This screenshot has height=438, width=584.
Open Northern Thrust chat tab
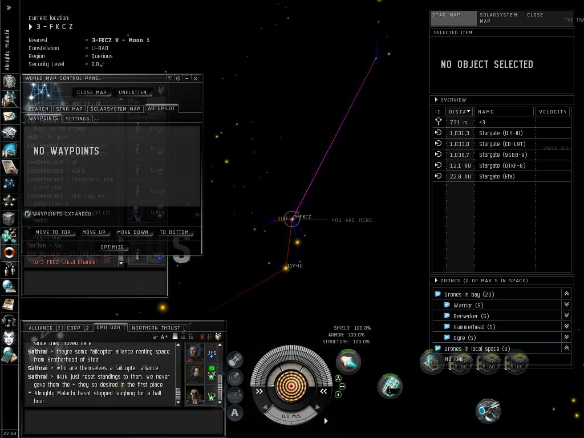click(x=160, y=328)
